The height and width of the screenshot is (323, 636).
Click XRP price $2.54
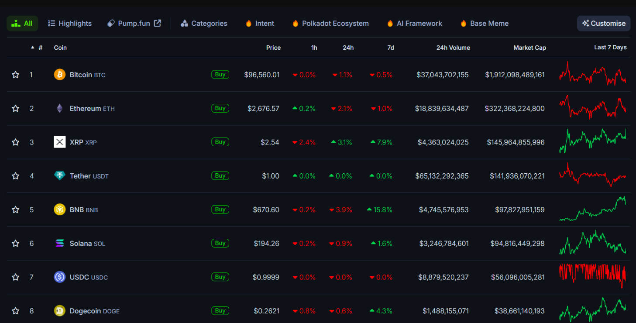pyautogui.click(x=270, y=142)
